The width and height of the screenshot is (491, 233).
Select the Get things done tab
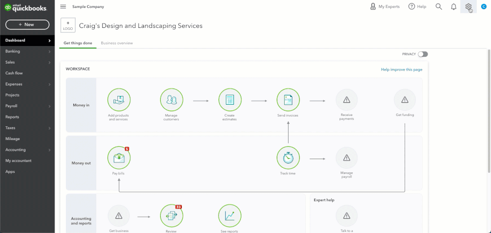click(78, 43)
